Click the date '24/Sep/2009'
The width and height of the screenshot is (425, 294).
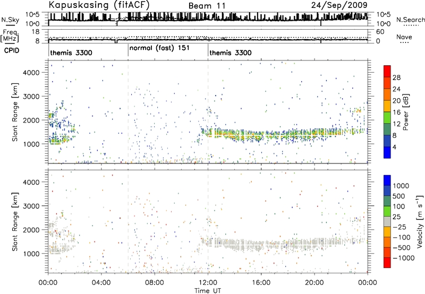tap(339, 5)
